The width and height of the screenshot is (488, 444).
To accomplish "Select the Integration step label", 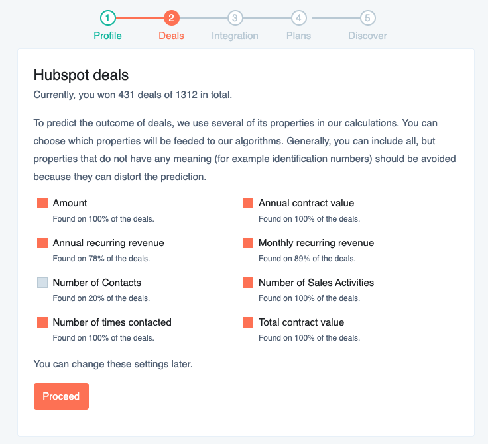I will click(x=235, y=36).
